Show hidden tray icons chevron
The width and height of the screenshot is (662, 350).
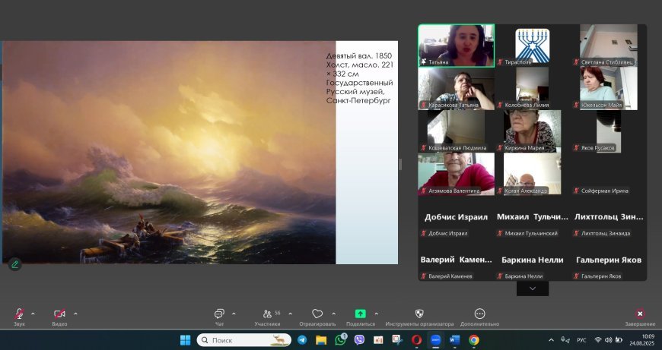551,340
